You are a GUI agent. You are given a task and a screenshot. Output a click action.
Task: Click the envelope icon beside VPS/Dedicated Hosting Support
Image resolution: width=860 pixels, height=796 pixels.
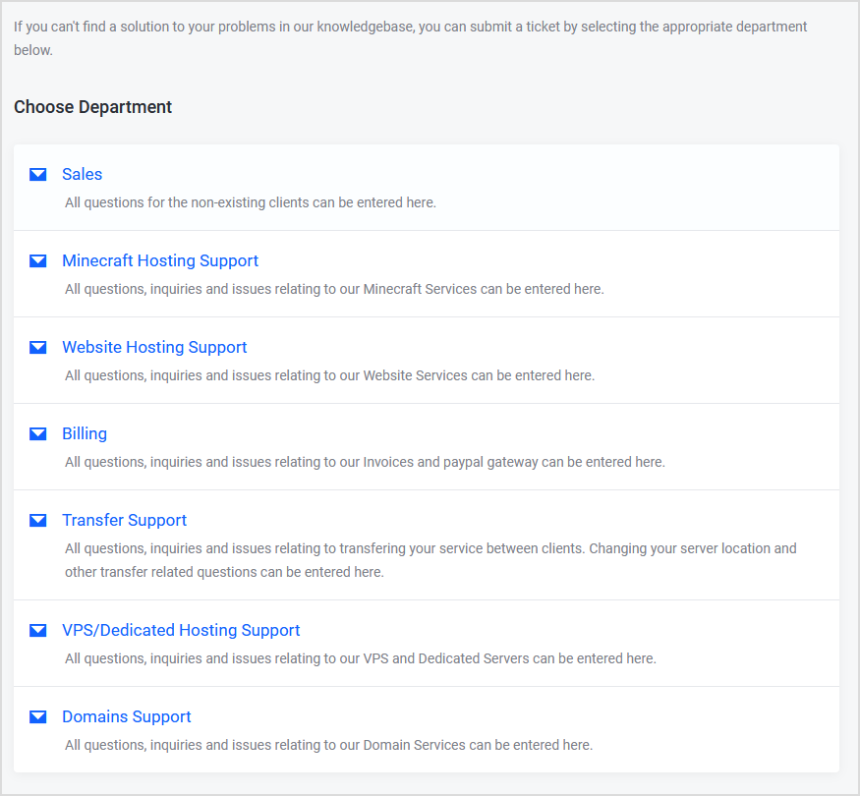(x=38, y=631)
